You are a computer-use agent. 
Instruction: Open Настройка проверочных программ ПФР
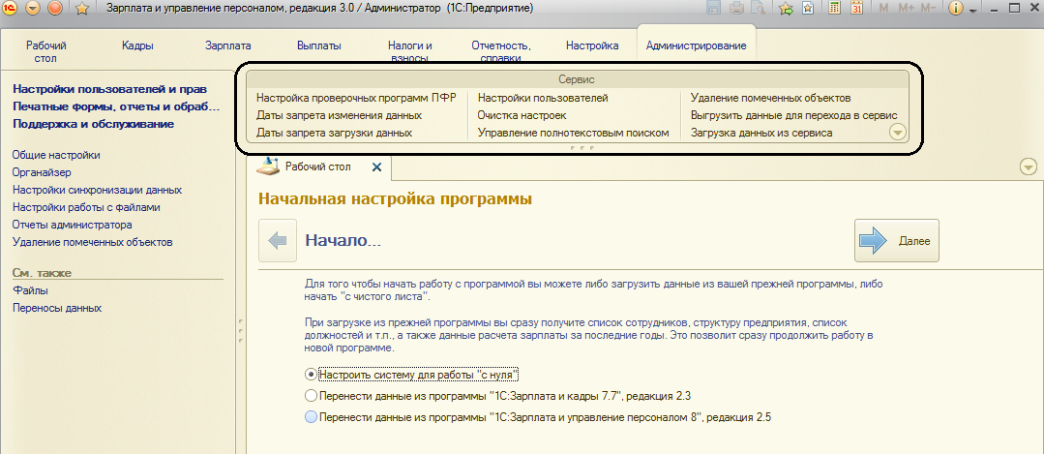pos(357,98)
